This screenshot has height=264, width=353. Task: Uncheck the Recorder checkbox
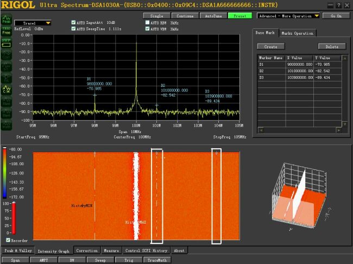pos(8,240)
